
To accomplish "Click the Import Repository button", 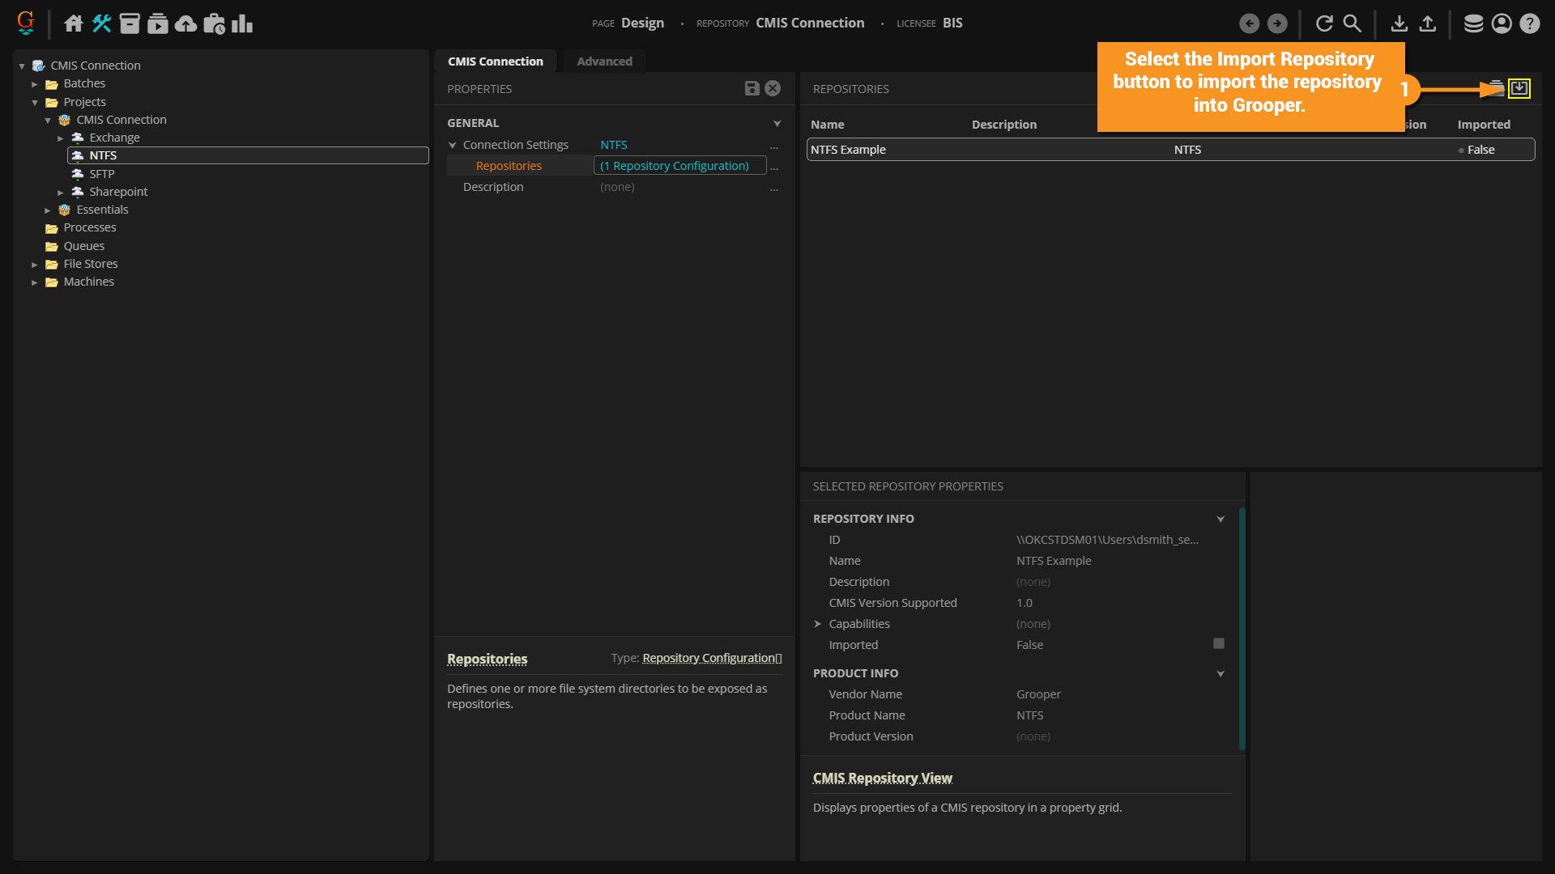I will click(1519, 88).
